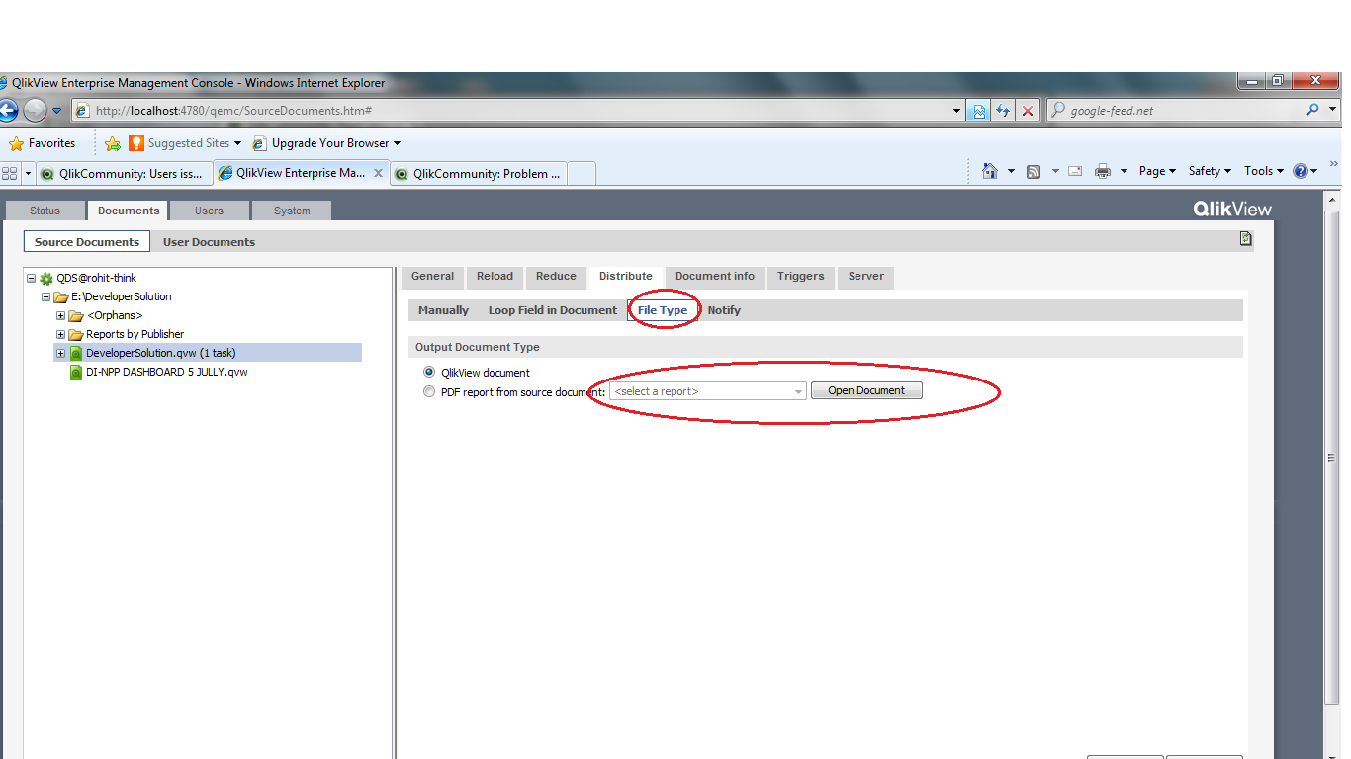Open the Tools menu

click(x=1264, y=171)
